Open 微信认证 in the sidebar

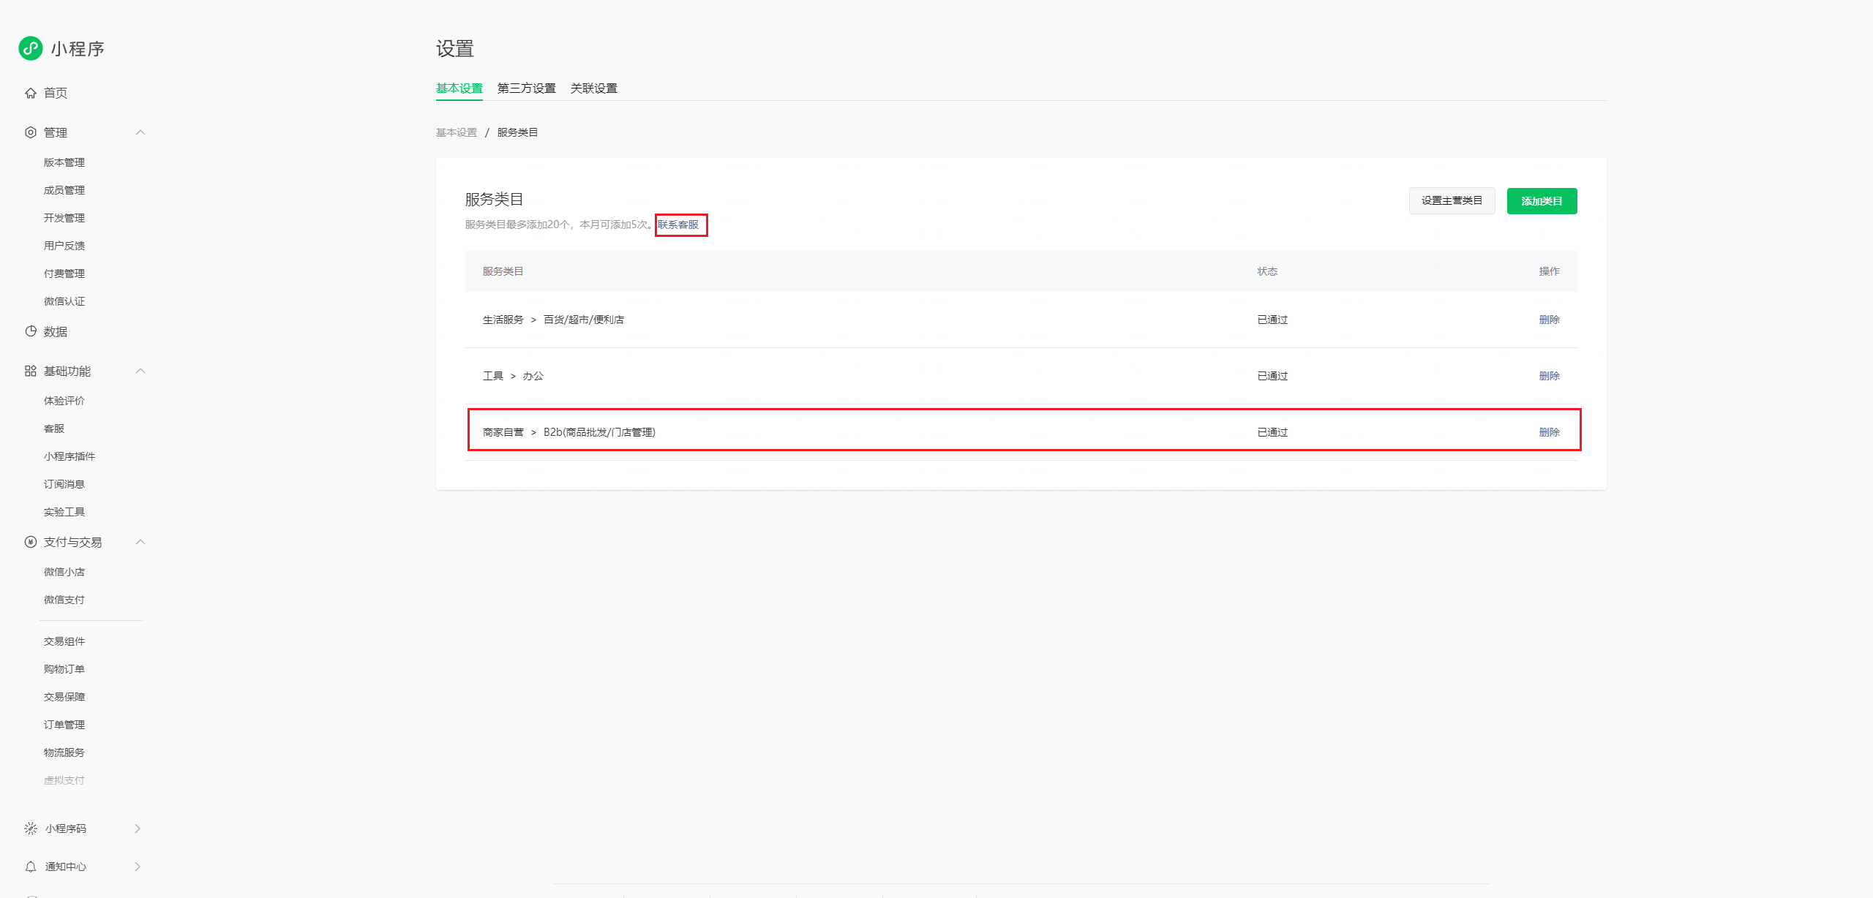(64, 301)
